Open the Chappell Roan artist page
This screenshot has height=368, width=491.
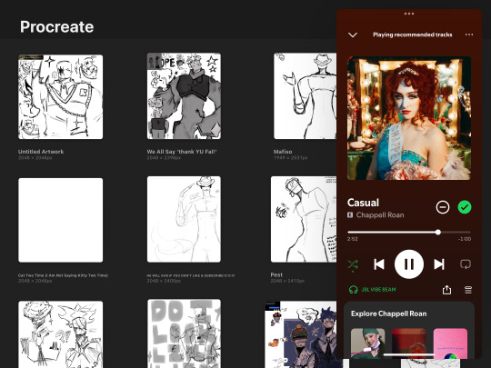point(380,215)
